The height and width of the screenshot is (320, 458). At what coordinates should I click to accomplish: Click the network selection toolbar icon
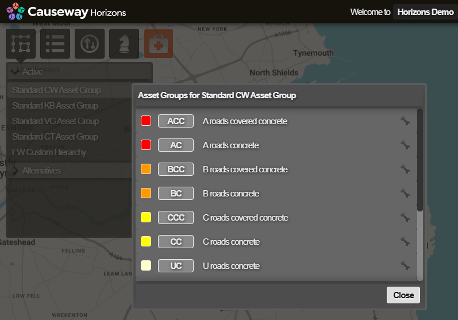[21, 44]
